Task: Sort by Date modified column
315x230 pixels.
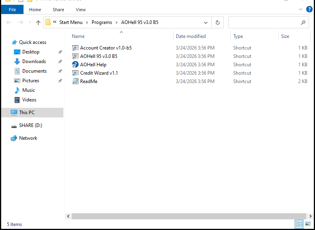Action: 191,36
